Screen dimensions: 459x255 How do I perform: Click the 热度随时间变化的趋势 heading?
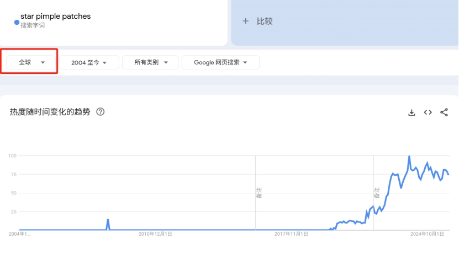click(50, 112)
